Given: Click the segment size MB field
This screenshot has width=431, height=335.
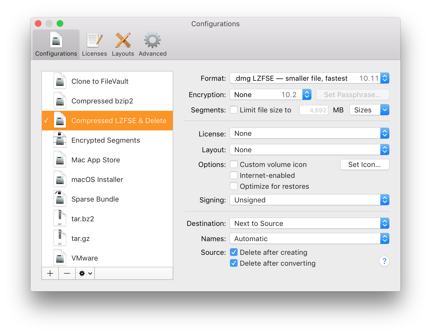Looking at the screenshot, I should [314, 110].
